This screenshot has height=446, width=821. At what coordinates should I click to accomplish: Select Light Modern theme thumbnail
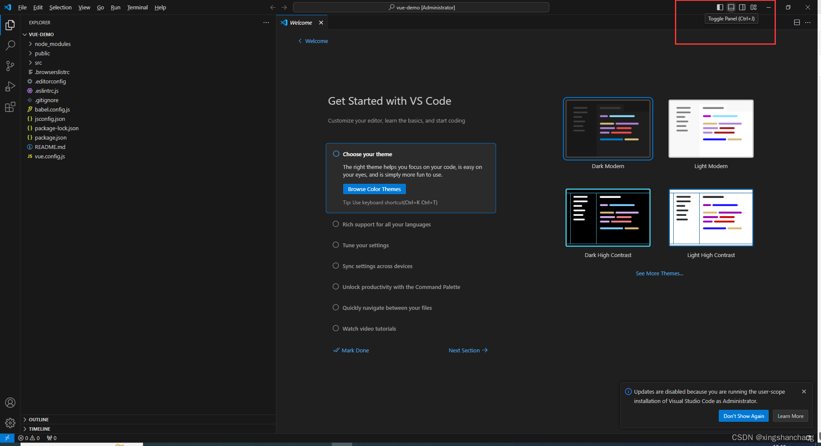[x=711, y=129]
